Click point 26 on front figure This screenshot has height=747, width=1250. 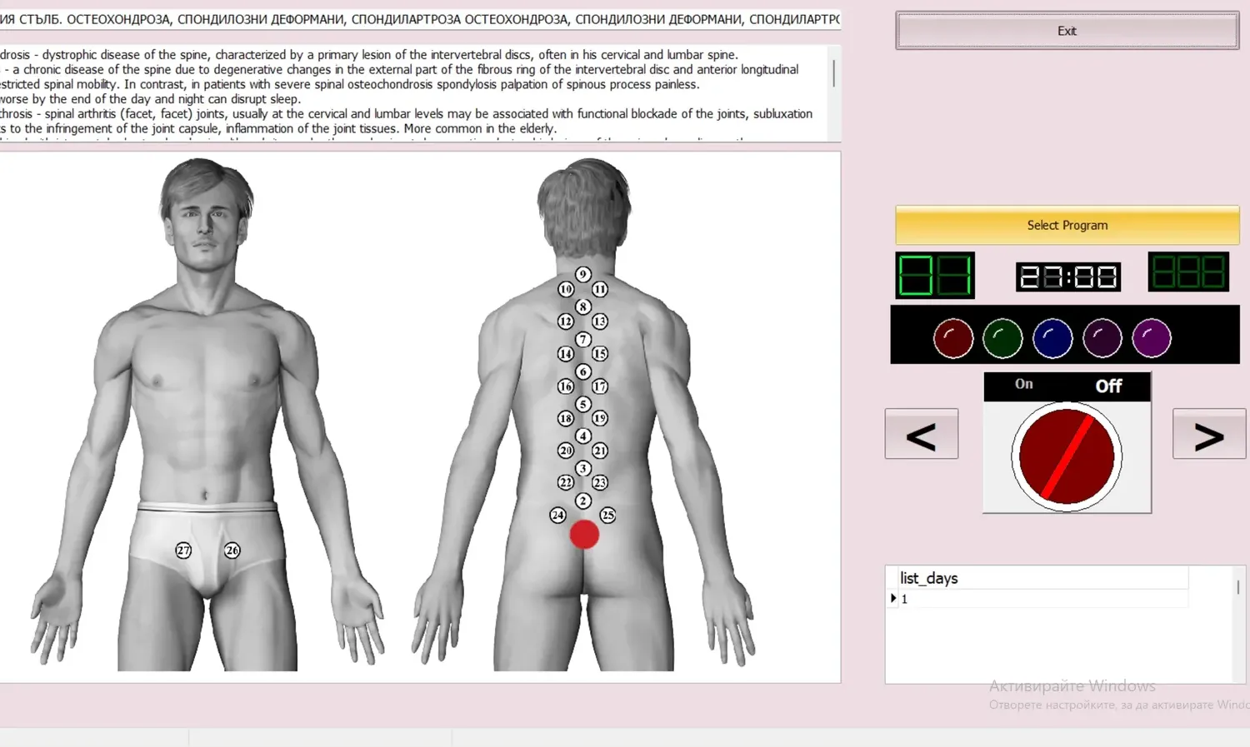(x=232, y=550)
